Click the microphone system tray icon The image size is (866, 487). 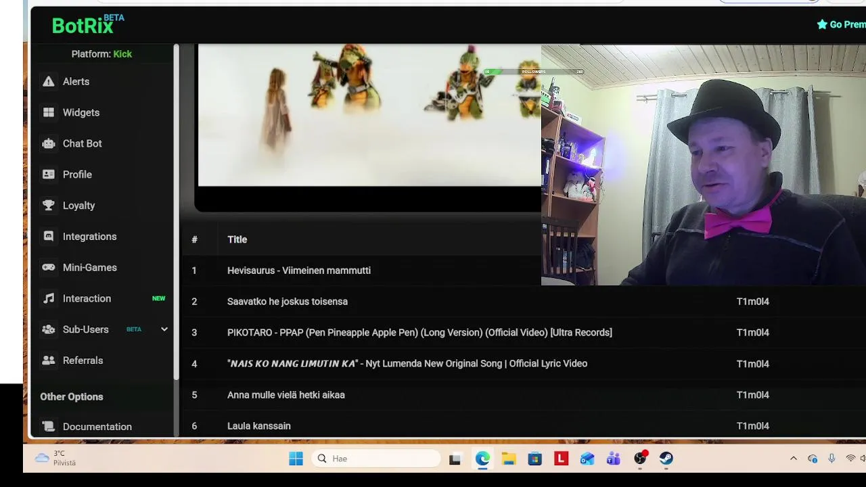click(831, 459)
